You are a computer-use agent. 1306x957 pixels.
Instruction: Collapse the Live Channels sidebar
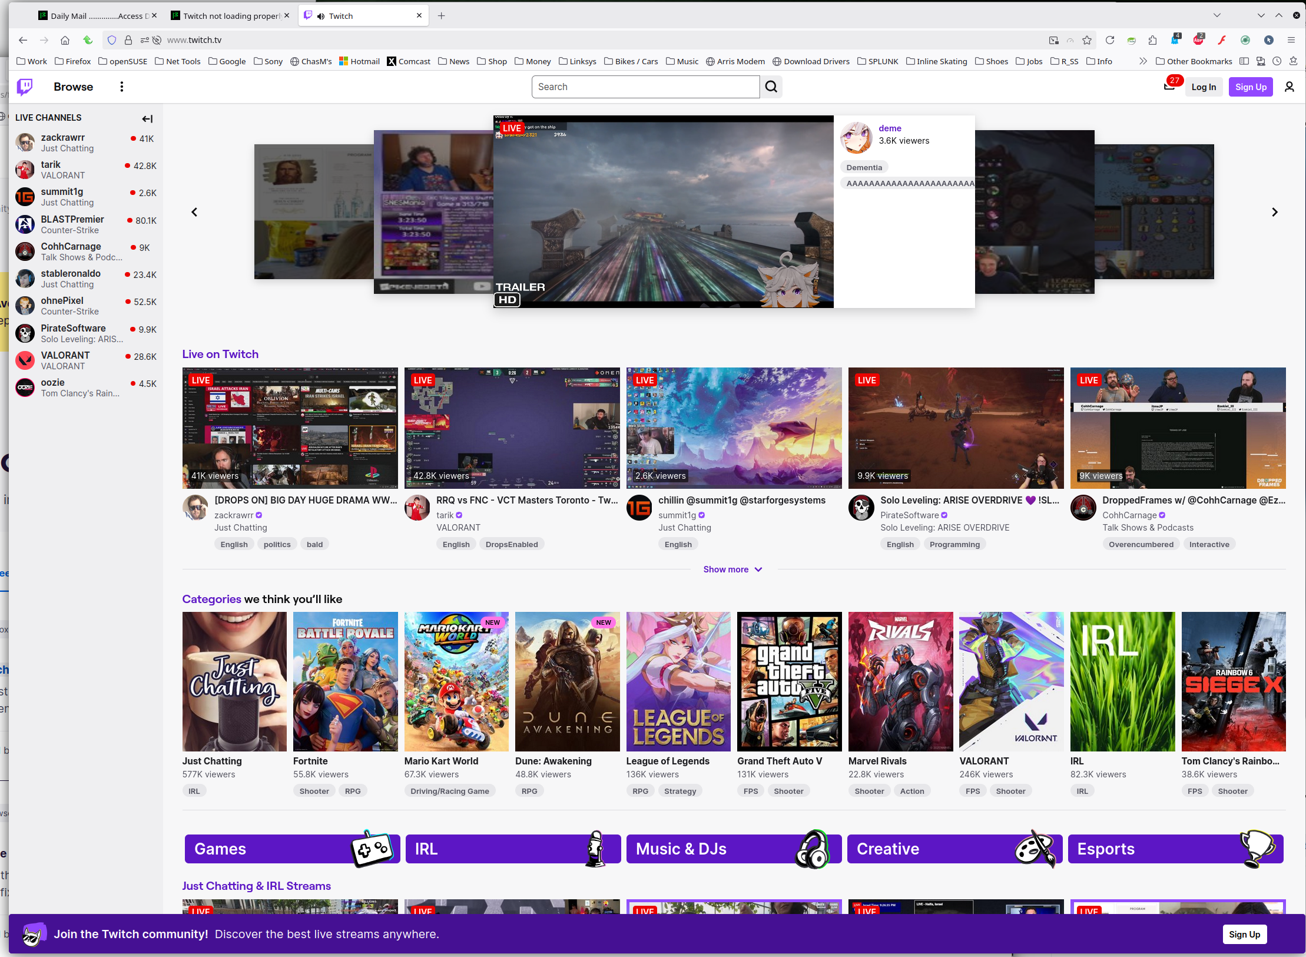[147, 119]
